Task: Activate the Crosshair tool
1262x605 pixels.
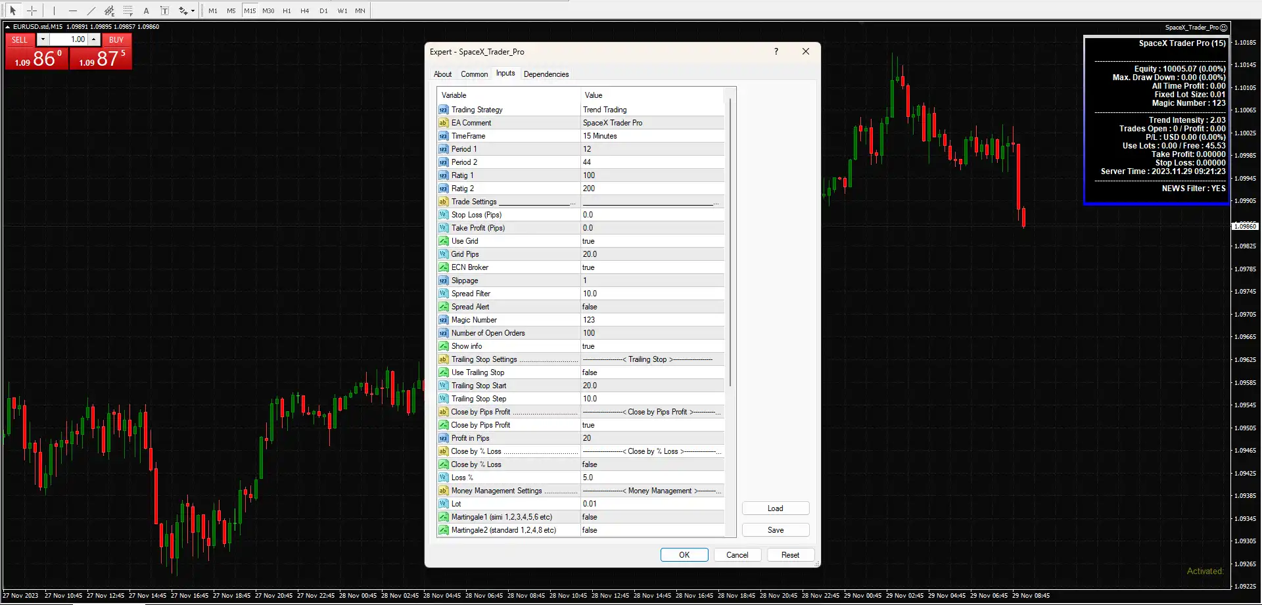Action: 32,11
